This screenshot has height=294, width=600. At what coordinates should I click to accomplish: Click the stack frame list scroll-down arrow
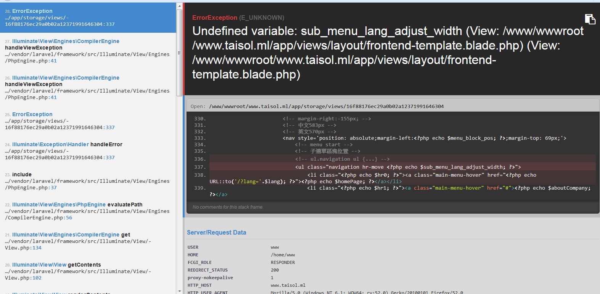point(179,291)
